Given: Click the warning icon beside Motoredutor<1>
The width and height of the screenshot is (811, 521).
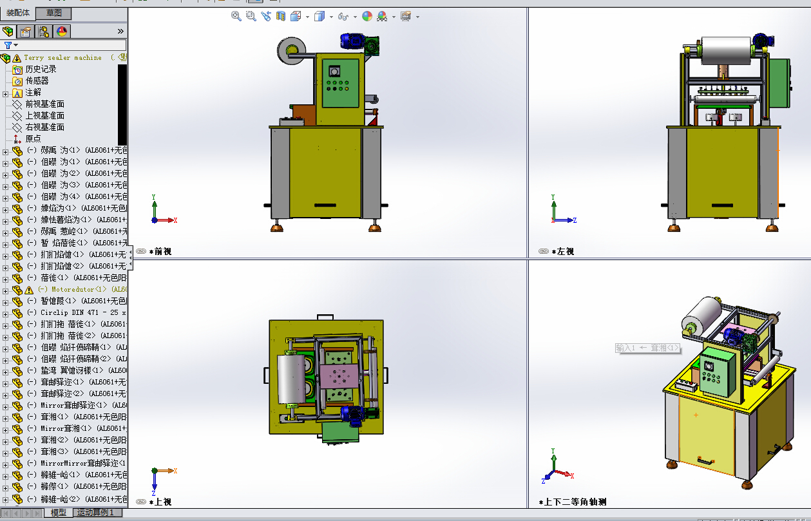Looking at the screenshot, I should click(x=29, y=290).
